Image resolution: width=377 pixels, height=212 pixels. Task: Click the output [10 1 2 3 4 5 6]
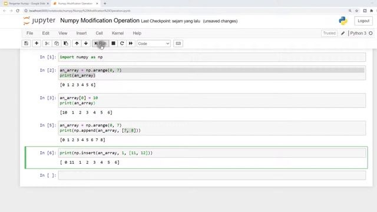click(x=86, y=112)
